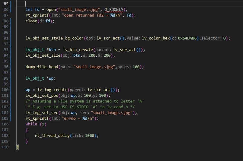Viewport: 243px width, 161px height.
Task: Click the lv_color_hex function call
Action: click(155, 38)
